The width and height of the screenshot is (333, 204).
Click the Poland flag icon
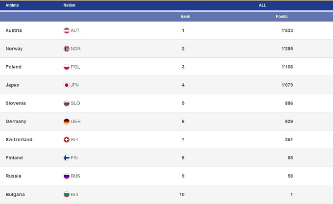(67, 67)
